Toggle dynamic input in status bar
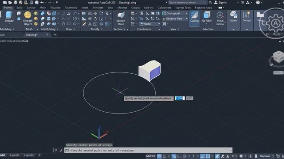The height and width of the screenshot is (159, 284). (x=174, y=156)
